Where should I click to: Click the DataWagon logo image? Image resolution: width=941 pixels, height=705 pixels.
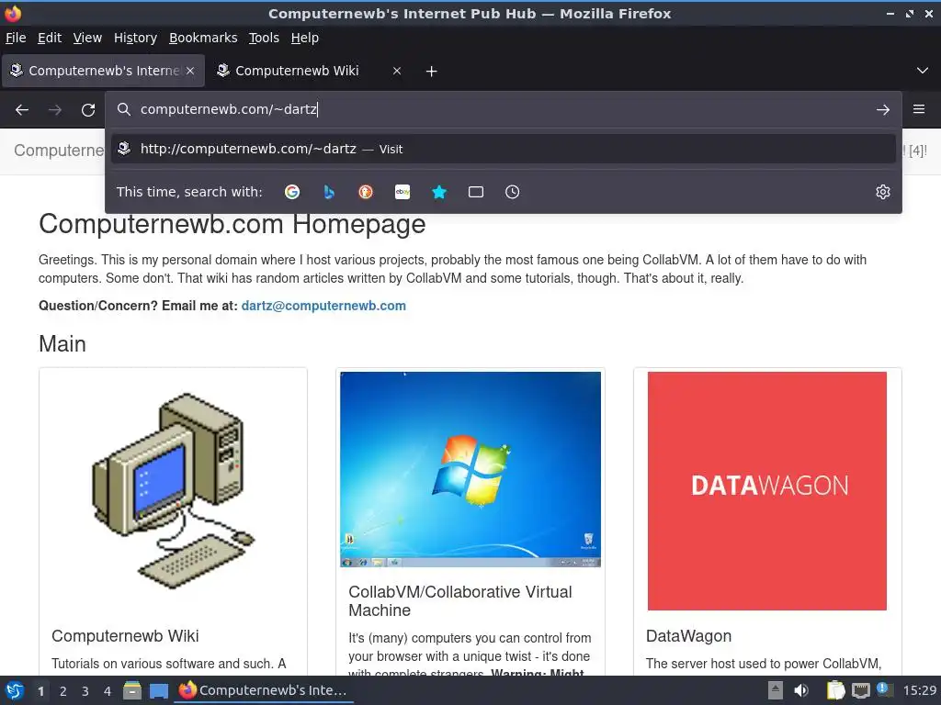pos(767,491)
